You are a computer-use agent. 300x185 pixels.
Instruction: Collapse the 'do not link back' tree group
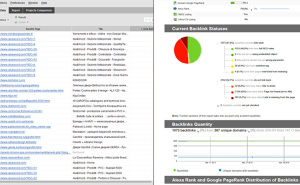217,81
